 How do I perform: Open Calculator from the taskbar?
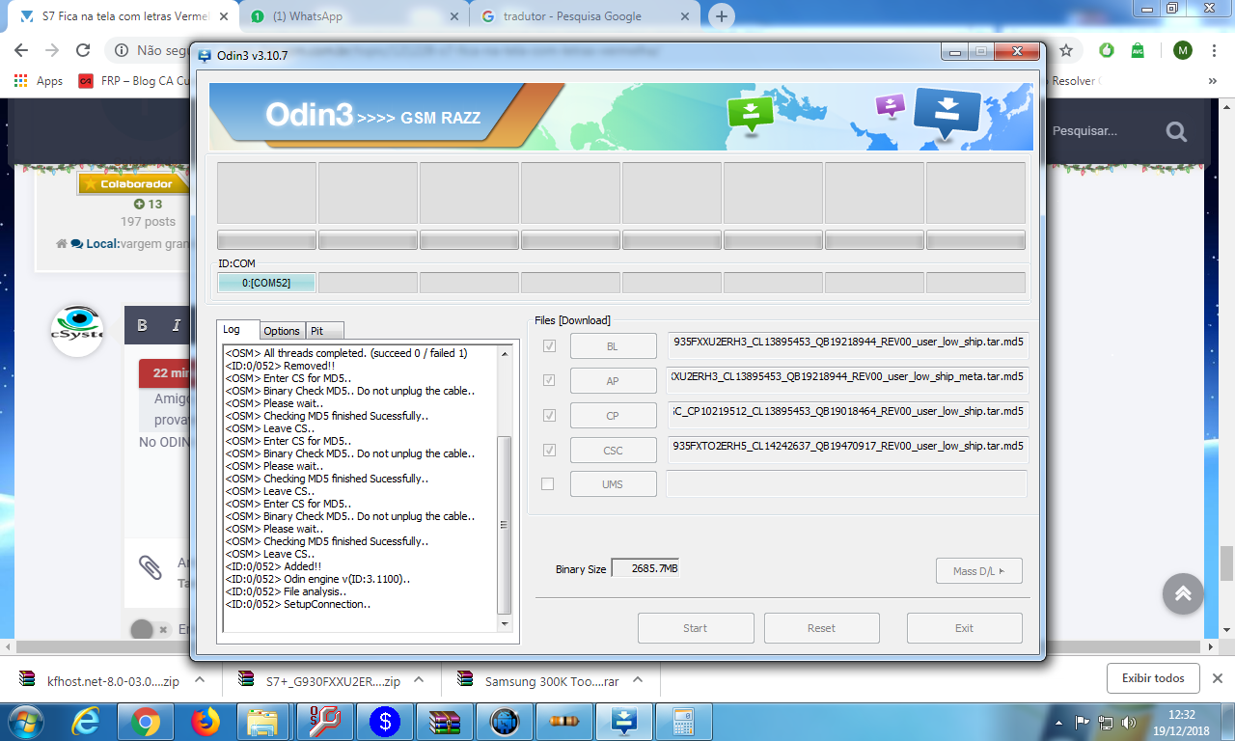tap(684, 722)
